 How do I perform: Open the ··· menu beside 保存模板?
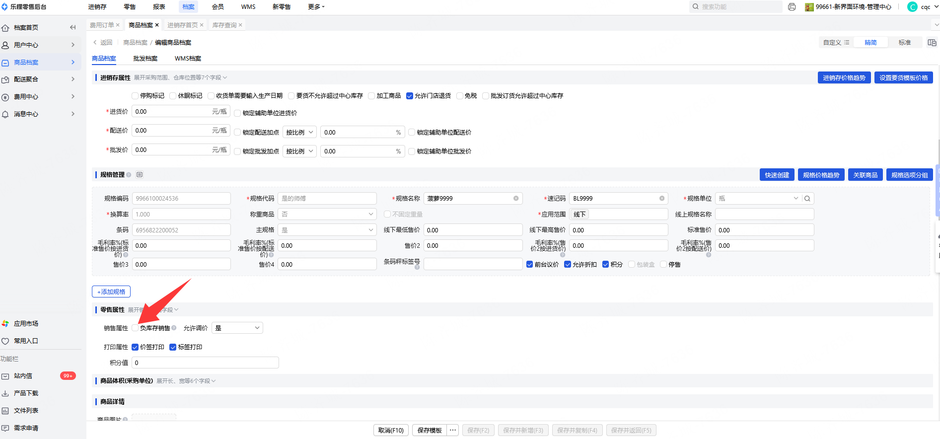pyautogui.click(x=453, y=431)
